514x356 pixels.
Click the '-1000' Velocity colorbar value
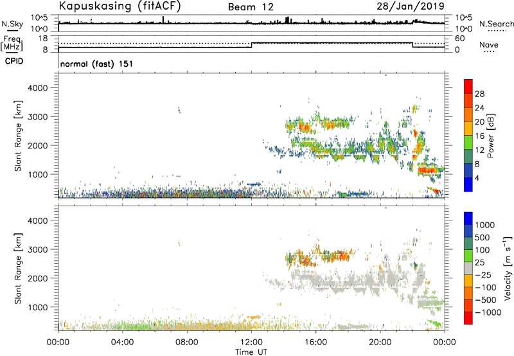[488, 312]
